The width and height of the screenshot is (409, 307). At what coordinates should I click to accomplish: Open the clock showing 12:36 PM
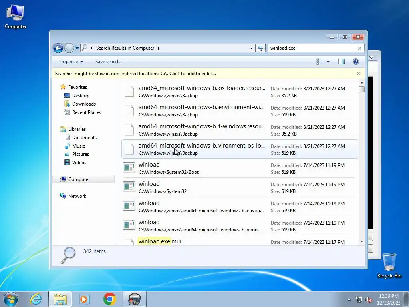(x=389, y=299)
